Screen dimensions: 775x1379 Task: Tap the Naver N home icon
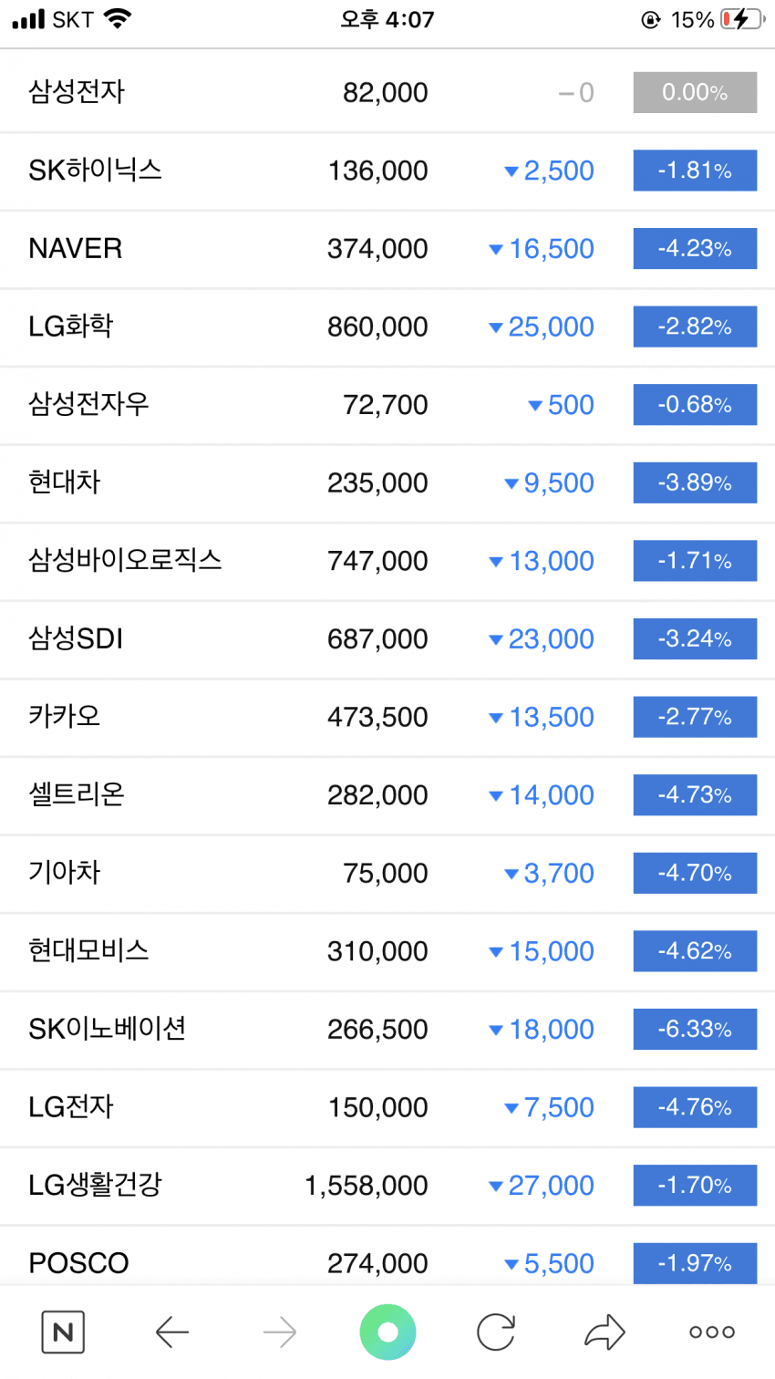pos(63,1332)
